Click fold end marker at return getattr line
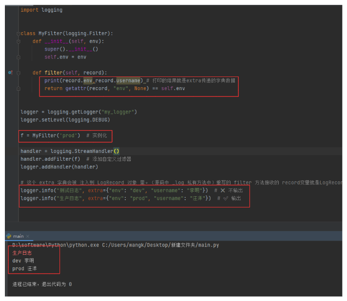The width and height of the screenshot is (347, 301). click(19, 89)
